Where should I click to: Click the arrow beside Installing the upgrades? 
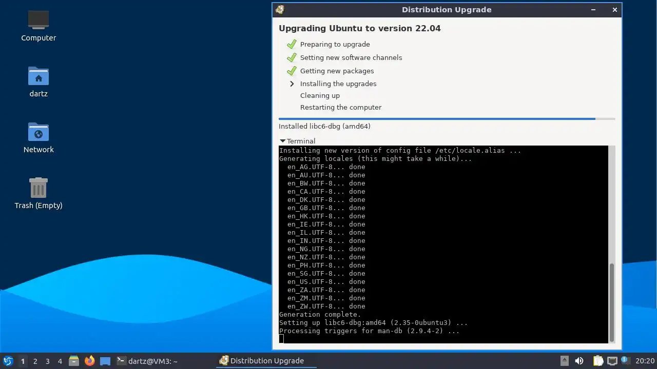coord(292,84)
